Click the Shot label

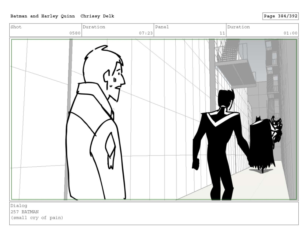pyautogui.click(x=16, y=27)
